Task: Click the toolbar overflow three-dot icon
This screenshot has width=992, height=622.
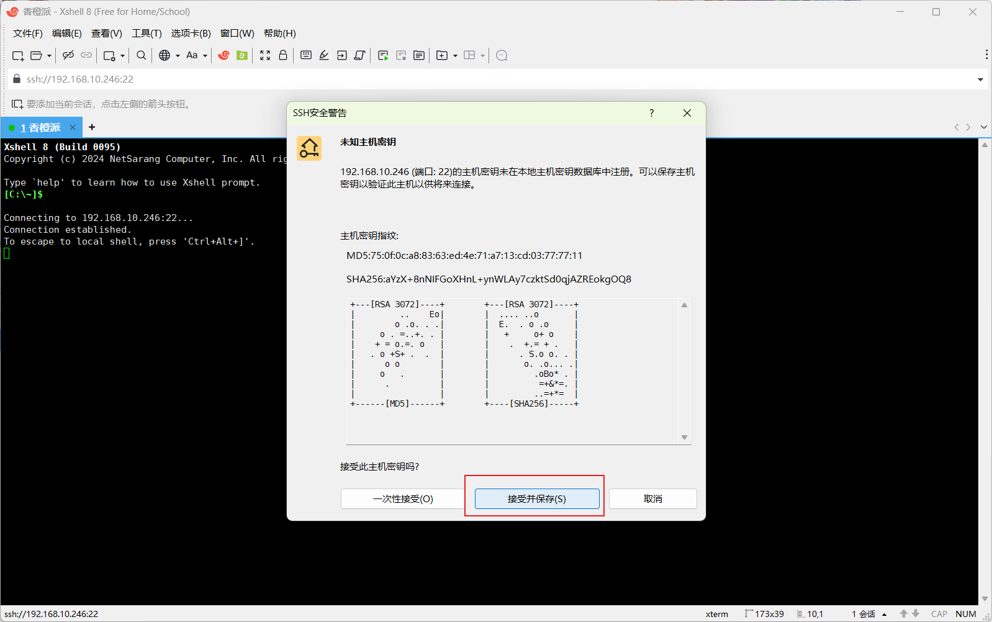Action: (x=986, y=55)
